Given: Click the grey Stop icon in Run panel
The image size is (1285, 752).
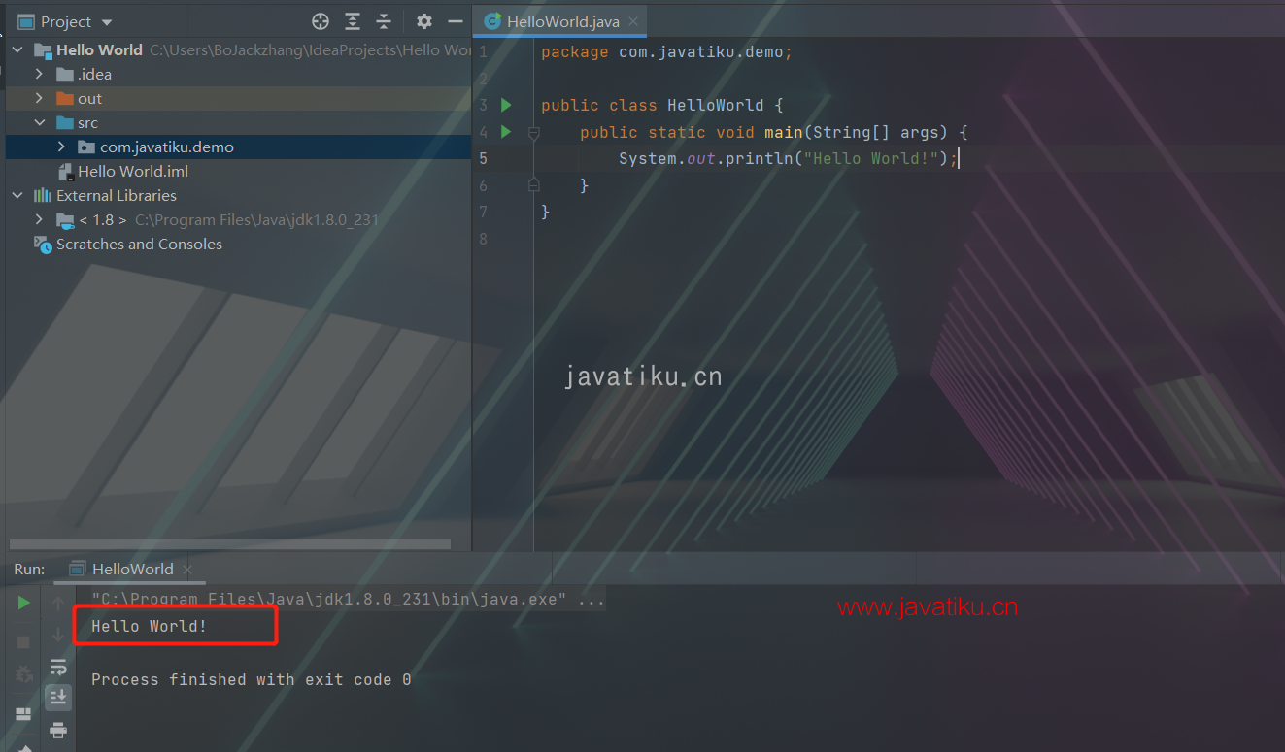Looking at the screenshot, I should click(x=23, y=641).
